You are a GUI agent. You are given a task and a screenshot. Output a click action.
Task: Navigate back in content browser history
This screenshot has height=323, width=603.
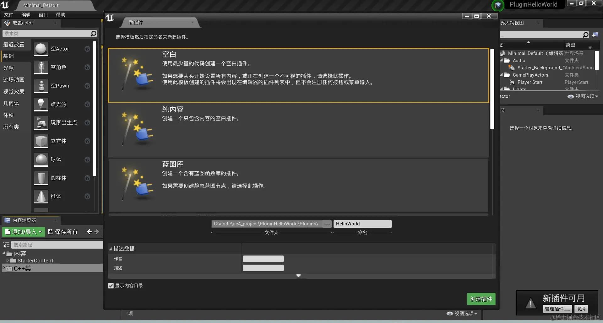coord(89,232)
